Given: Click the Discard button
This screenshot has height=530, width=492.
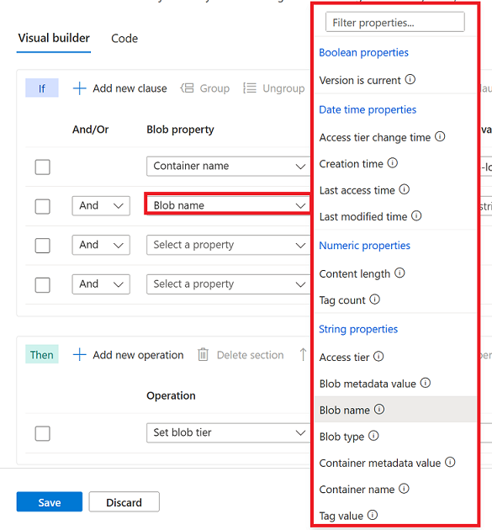Looking at the screenshot, I should click(x=124, y=502).
